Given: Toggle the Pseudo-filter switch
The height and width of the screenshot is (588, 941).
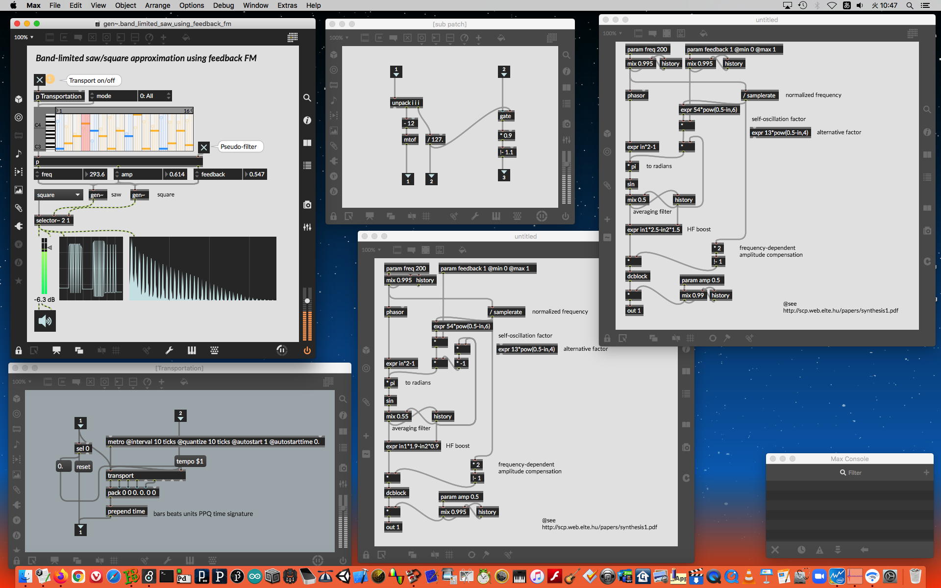Looking at the screenshot, I should [x=204, y=147].
